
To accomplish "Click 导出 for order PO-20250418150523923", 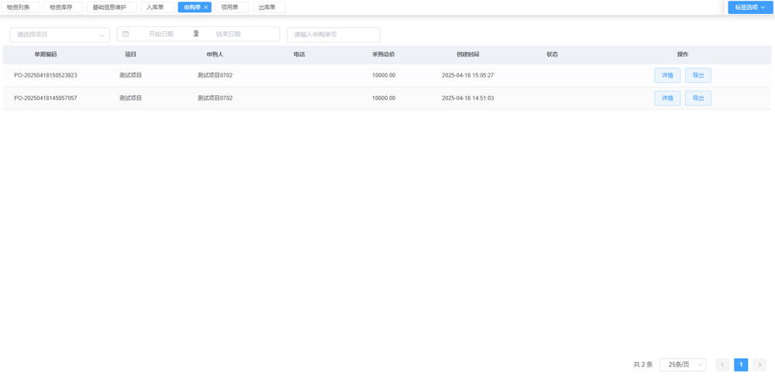I will 698,76.
